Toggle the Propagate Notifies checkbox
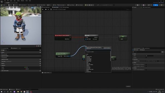The width and height of the screenshot is (165, 93). click(146, 66)
